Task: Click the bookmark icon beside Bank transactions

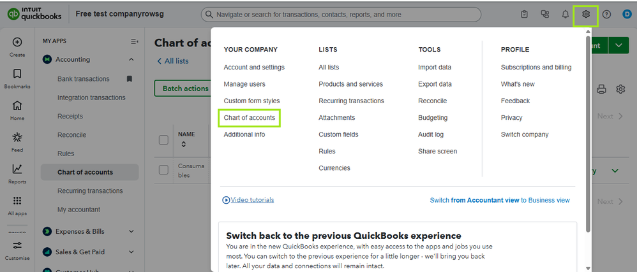Action: 130,78
